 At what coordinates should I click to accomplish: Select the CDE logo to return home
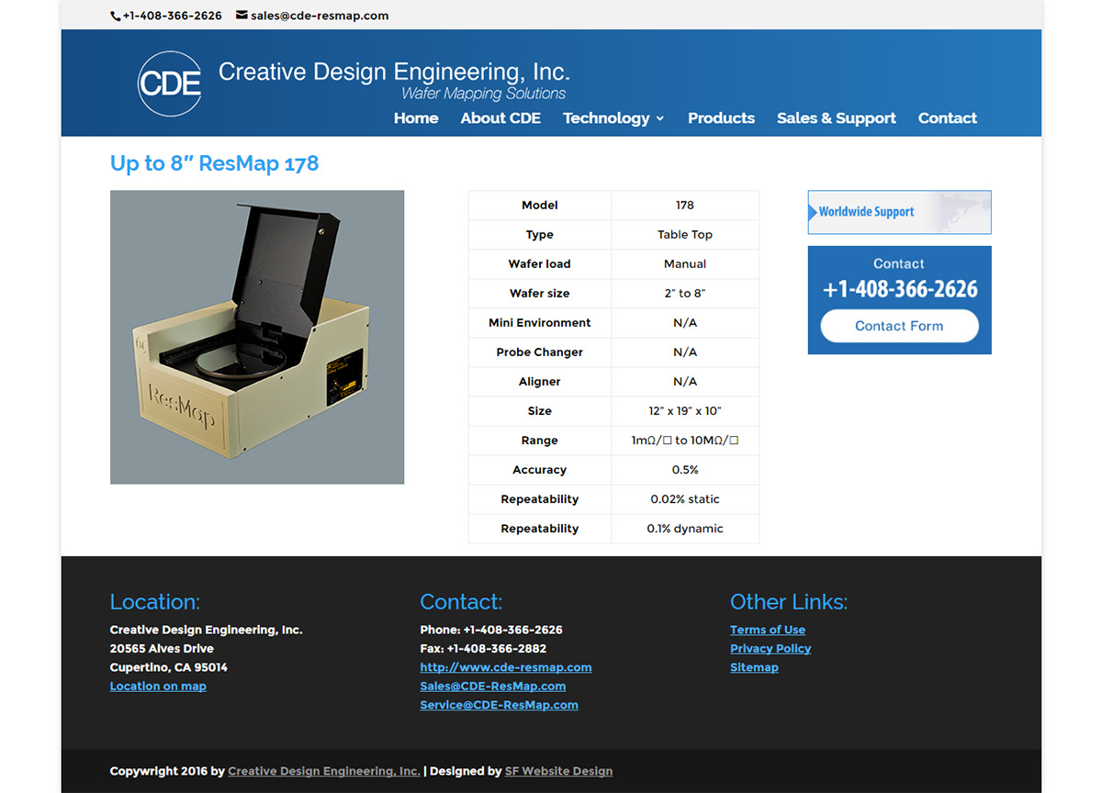tap(169, 84)
